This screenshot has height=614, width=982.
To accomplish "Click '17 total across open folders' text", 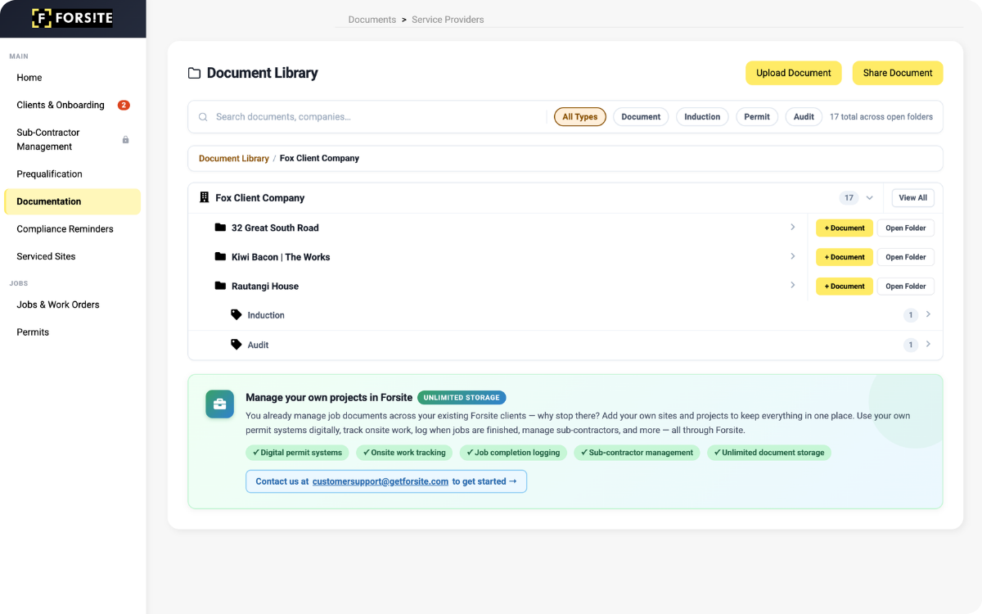I will (x=881, y=117).
